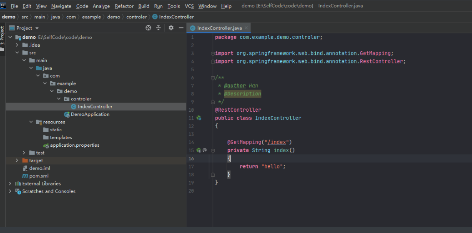Collapse the controler package
472x233 pixels.
59,99
